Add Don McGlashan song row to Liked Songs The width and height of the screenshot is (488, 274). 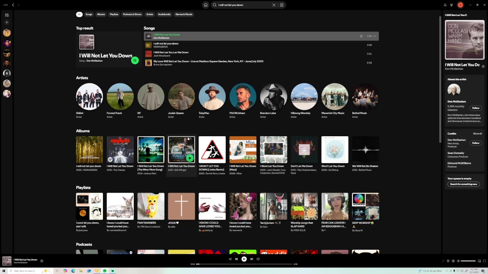pos(361,36)
